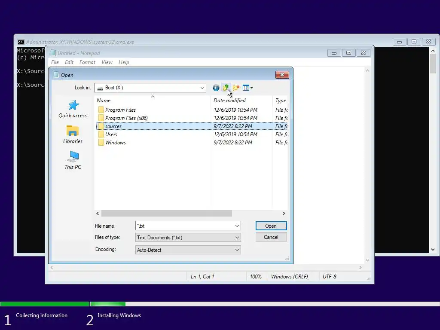Click the Open button
This screenshot has width=440, height=330.
click(271, 226)
